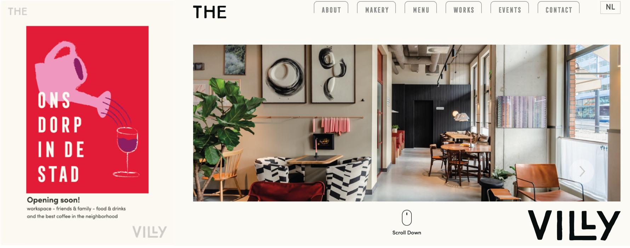The image size is (630, 248).
Task: Open the red Ons Dorp in de Stad poster
Action: pos(87,110)
